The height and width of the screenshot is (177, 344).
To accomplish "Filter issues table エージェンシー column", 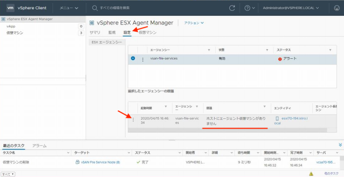I will [x=197, y=106].
